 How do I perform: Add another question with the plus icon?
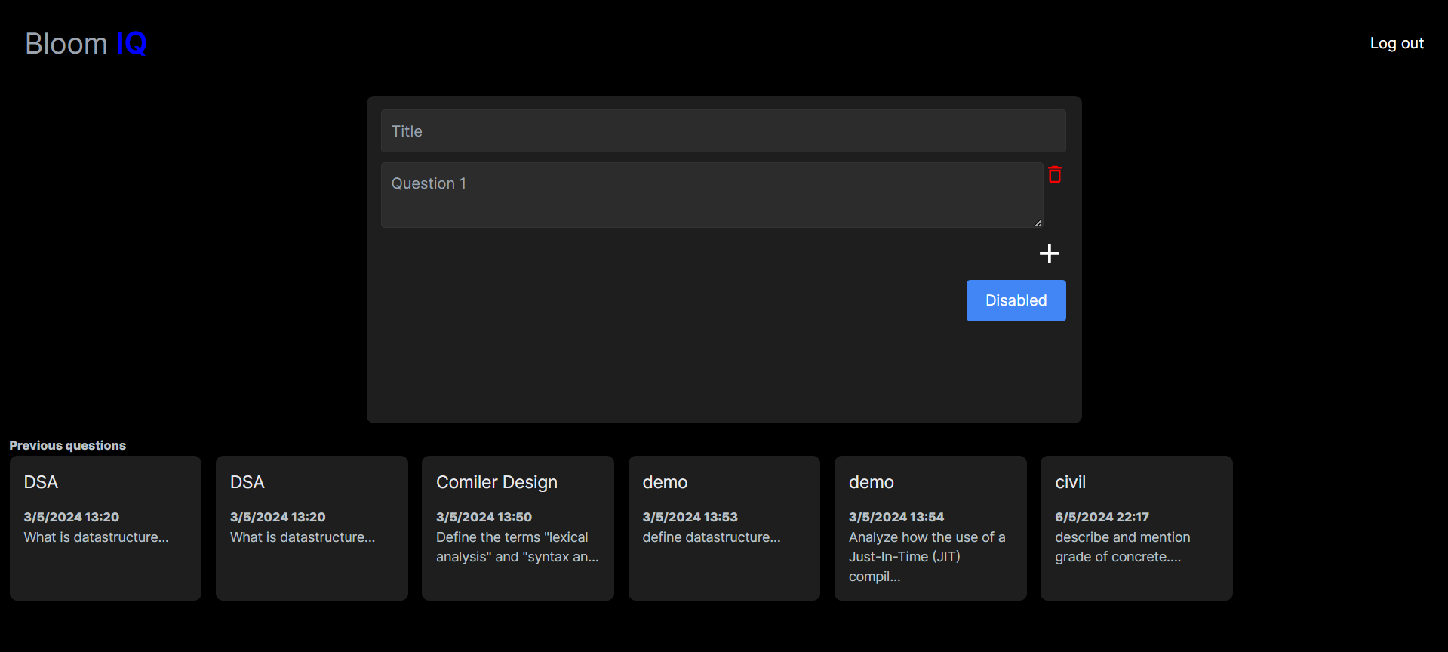point(1049,254)
